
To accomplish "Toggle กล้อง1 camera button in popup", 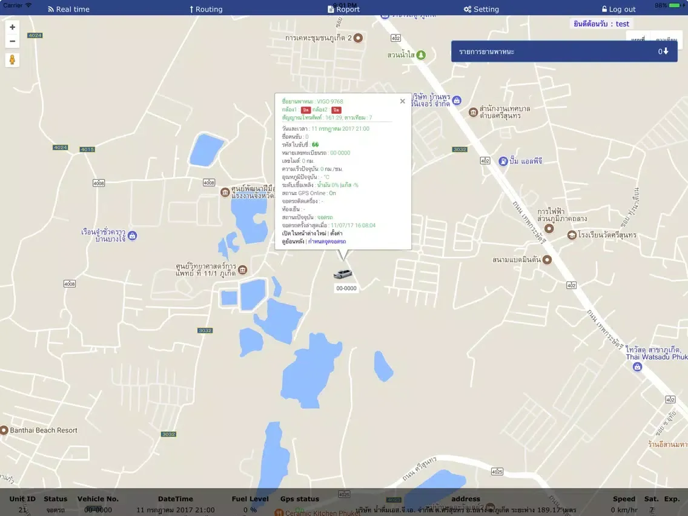I will (x=306, y=110).
